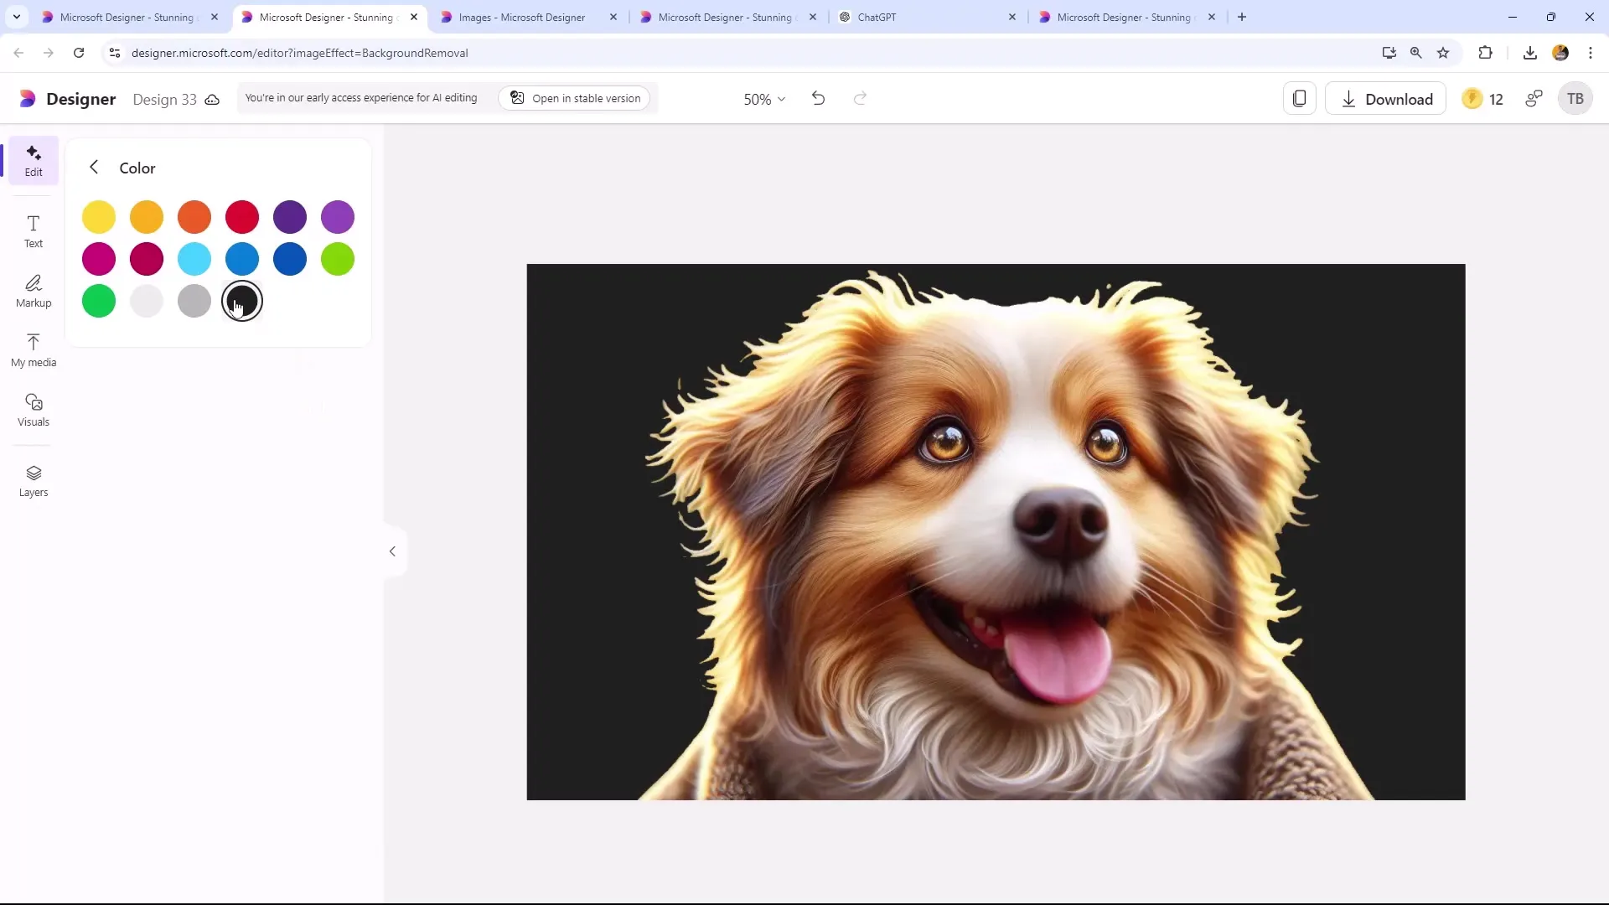
Task: Click back arrow in Color panel
Action: coord(95,168)
